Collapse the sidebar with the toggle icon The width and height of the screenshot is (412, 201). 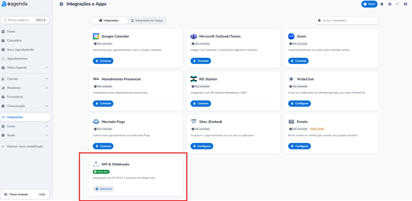click(62, 4)
